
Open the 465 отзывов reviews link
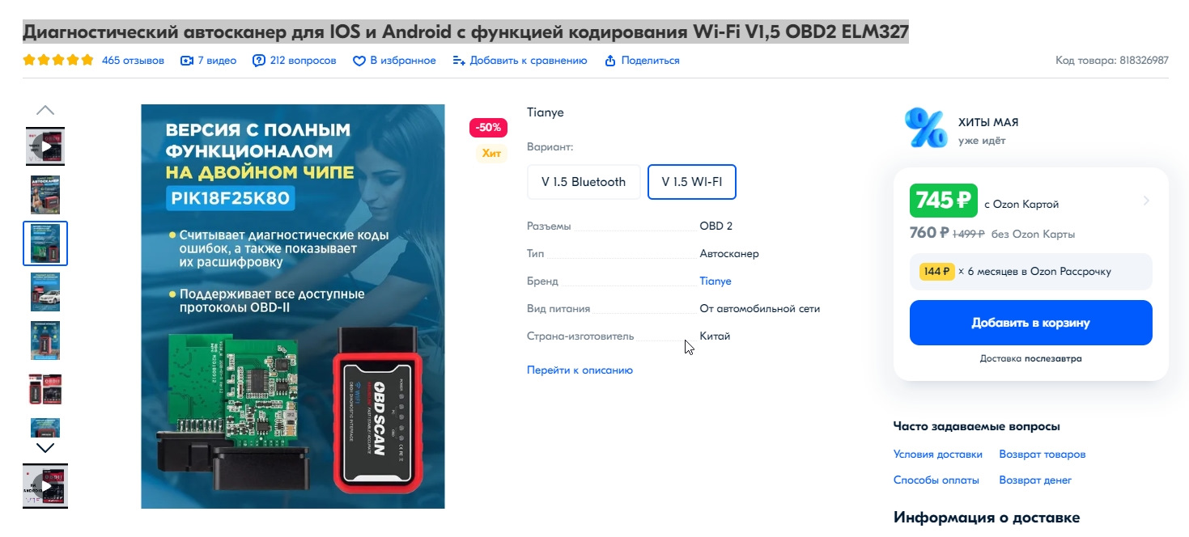point(133,61)
